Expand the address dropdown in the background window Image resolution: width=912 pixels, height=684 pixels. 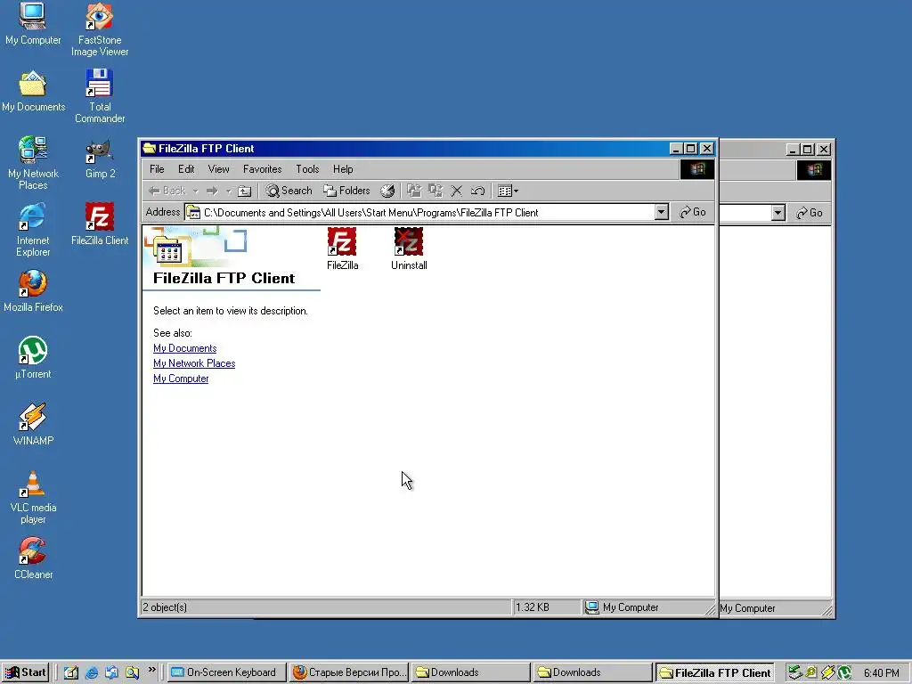coord(778,213)
